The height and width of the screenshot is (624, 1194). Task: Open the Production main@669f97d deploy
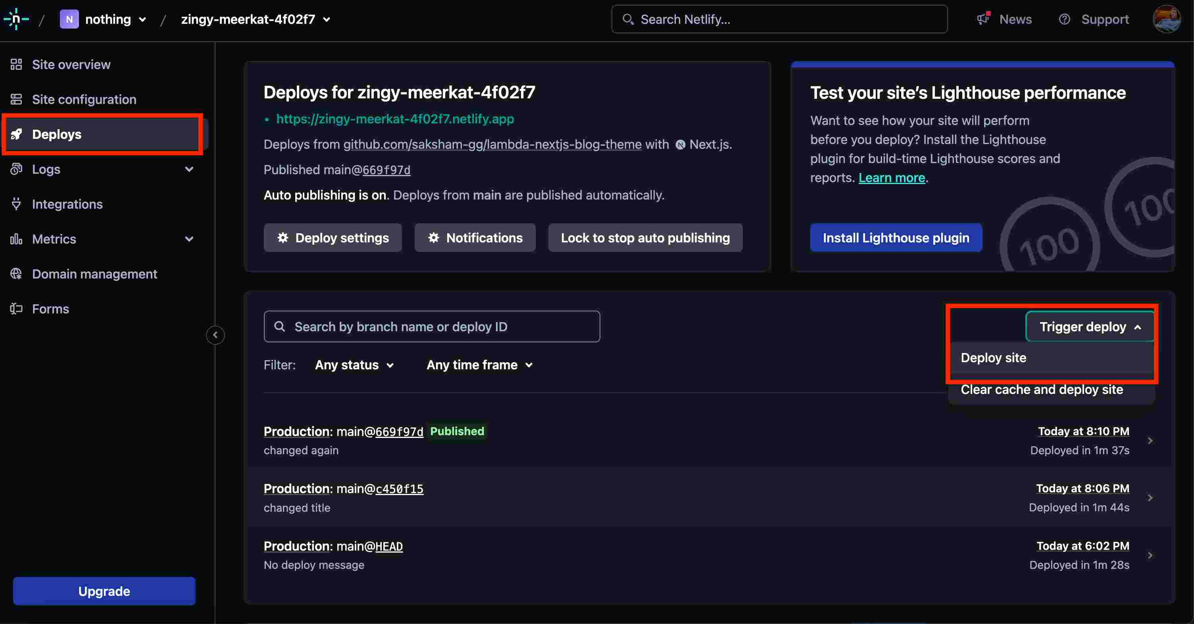pyautogui.click(x=344, y=431)
